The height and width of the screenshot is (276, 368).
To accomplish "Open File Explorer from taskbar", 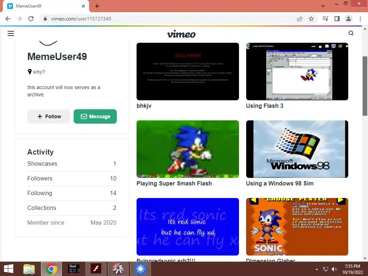I will [29, 269].
